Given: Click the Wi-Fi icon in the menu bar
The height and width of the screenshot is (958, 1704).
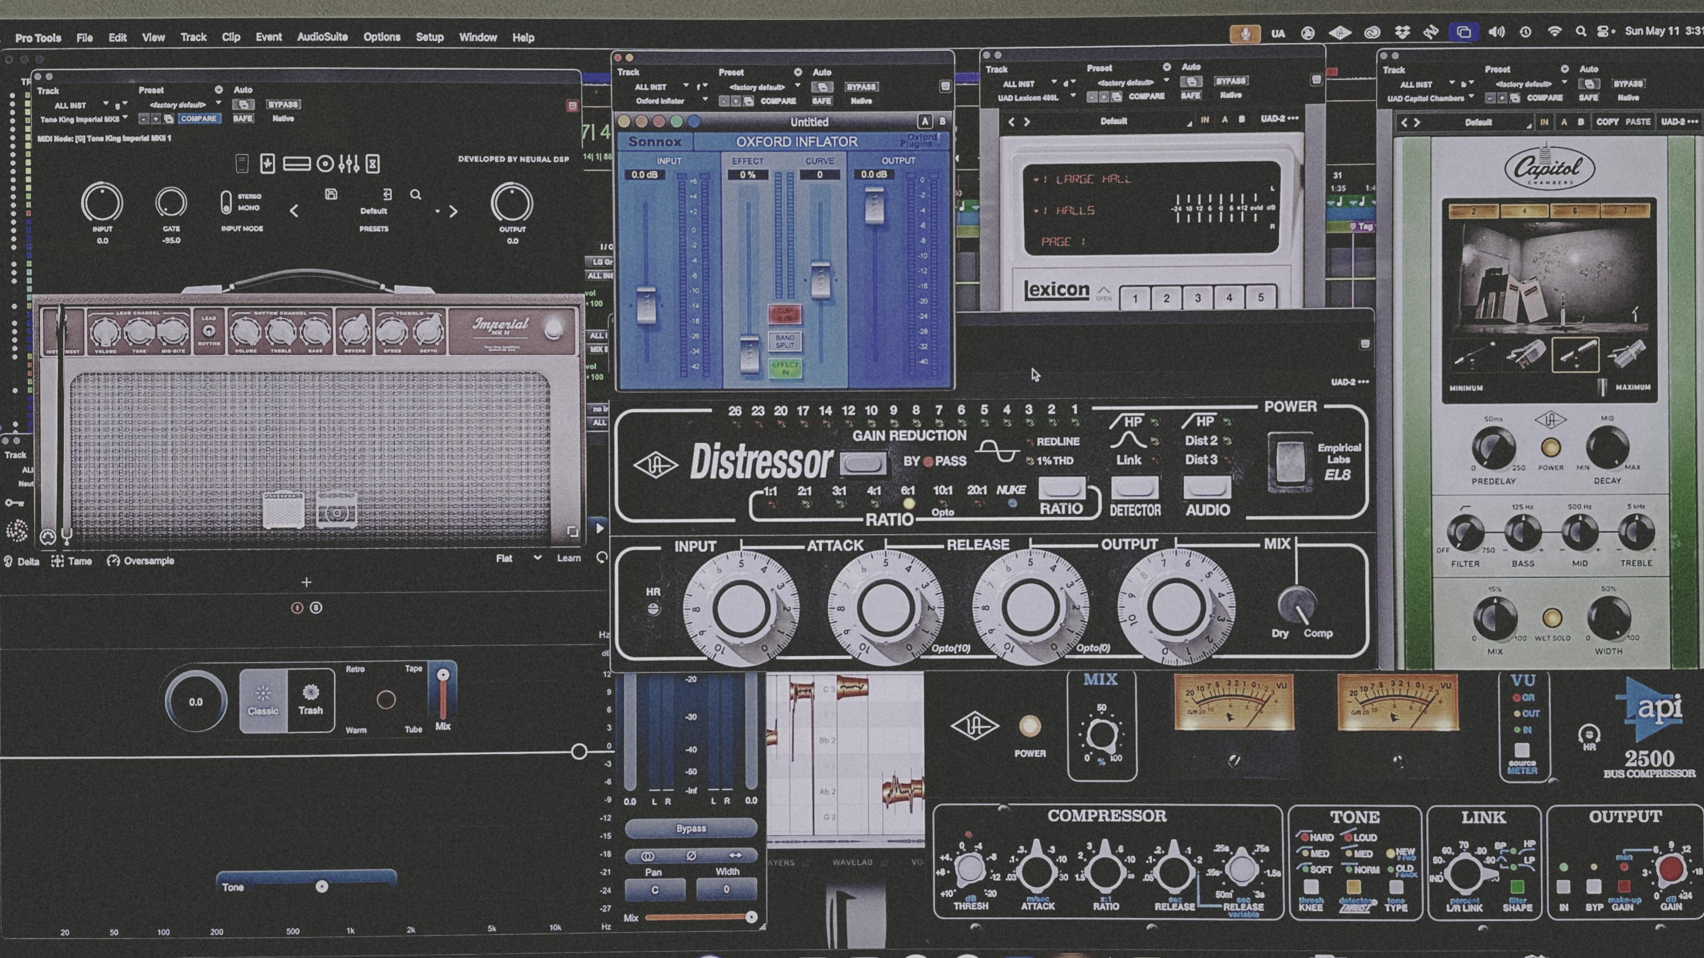Looking at the screenshot, I should click(x=1554, y=31).
